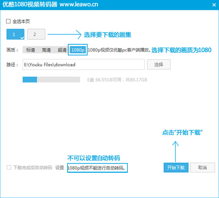Toggle 下载完成后自动转码 checkbox
219x198 pixels.
9,168
